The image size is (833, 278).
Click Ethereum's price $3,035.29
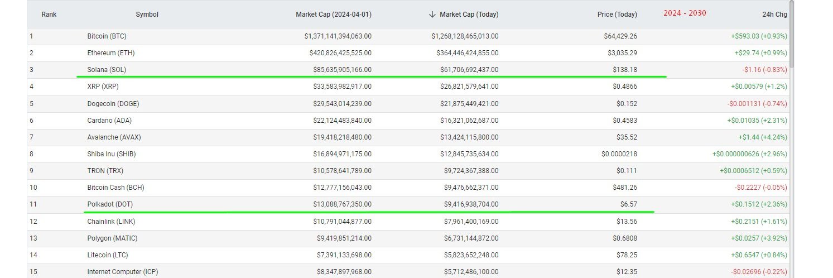[x=623, y=53]
